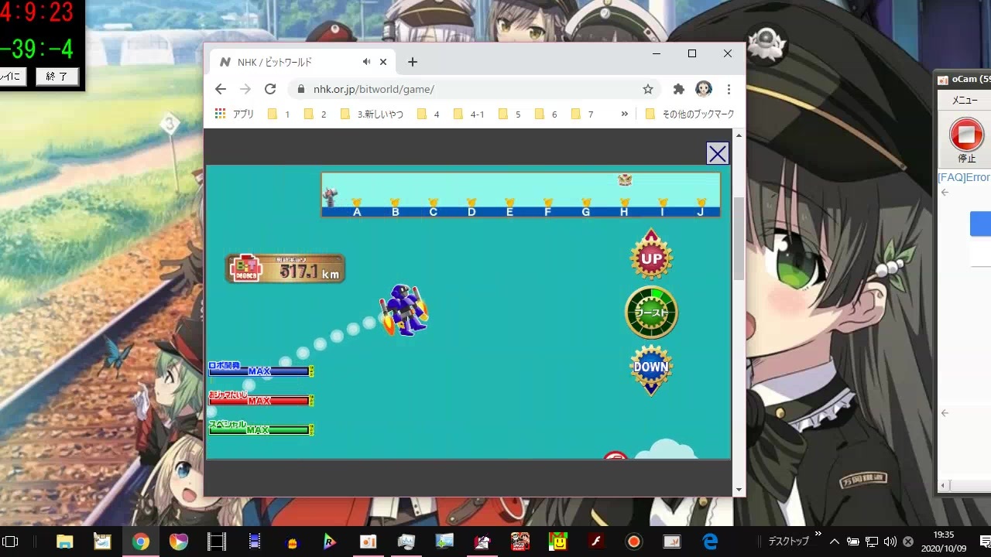Click checkpoint E on the progress map
The height and width of the screenshot is (557, 991).
509,207
